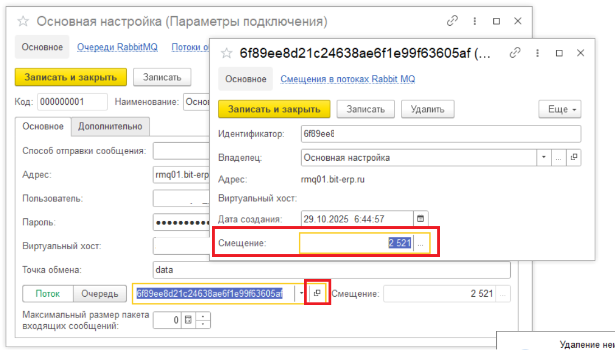The height and width of the screenshot is (350, 615).
Task: Click link icon in Основная настройка title bar
Action: tap(452, 21)
